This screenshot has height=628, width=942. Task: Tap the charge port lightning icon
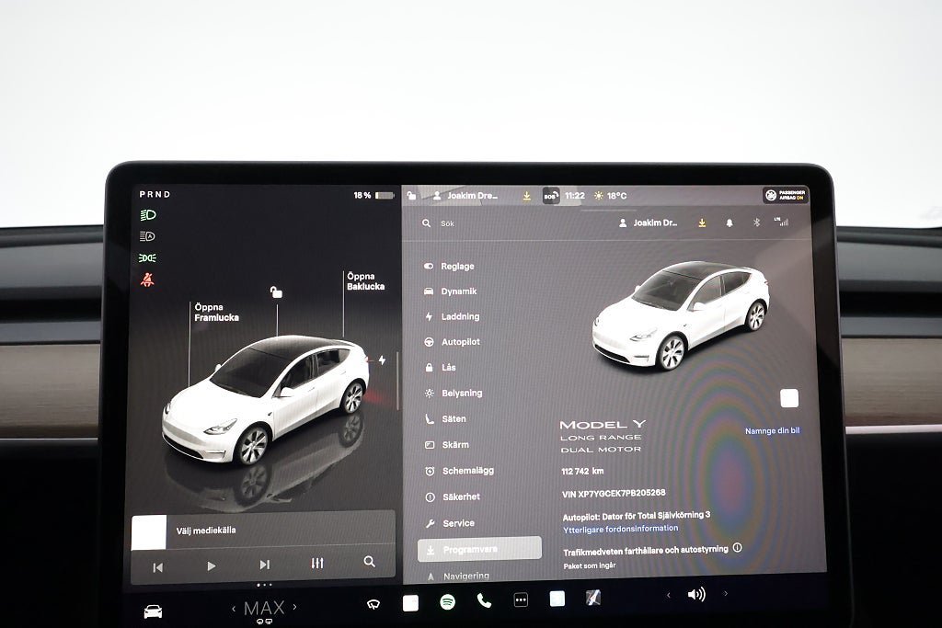pyautogui.click(x=382, y=360)
